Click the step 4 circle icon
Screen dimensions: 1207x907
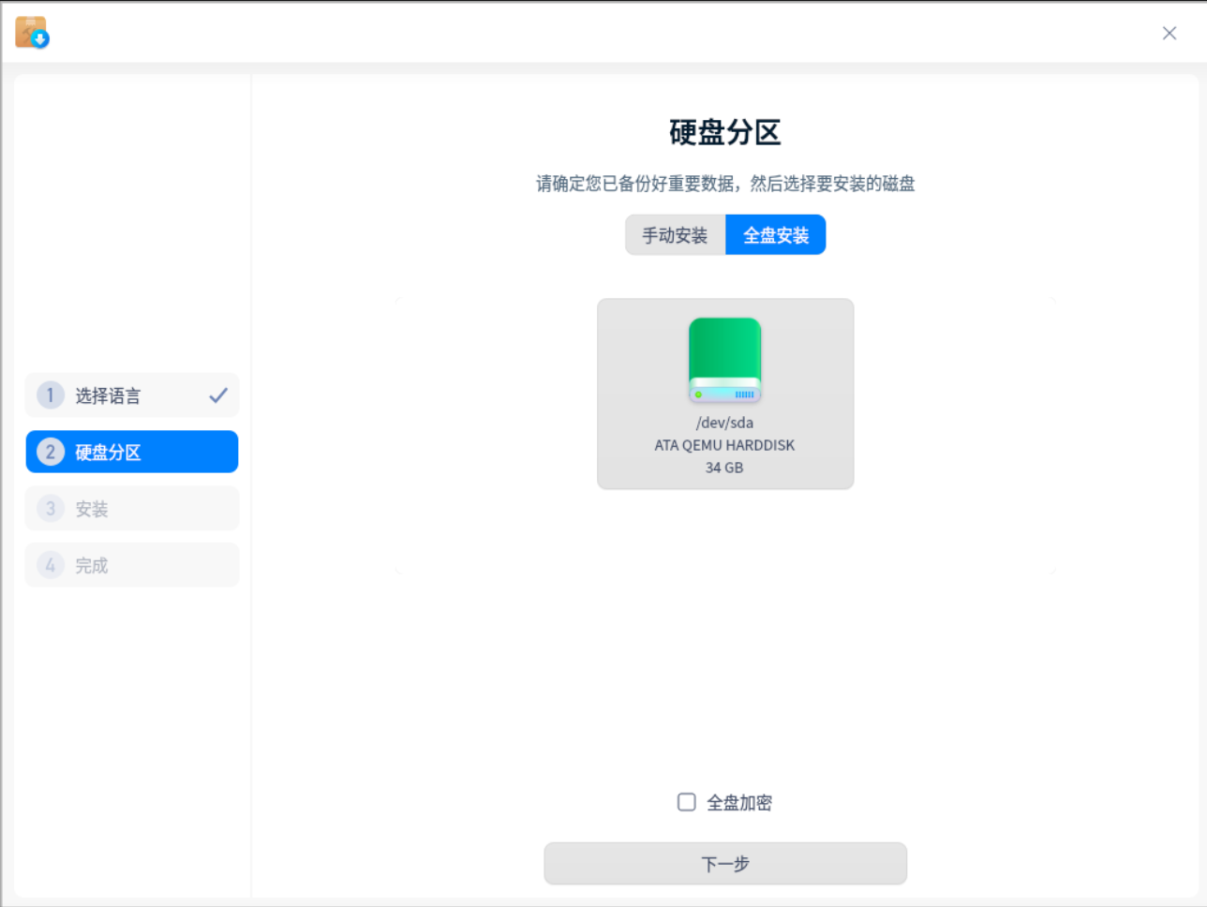[x=50, y=564]
